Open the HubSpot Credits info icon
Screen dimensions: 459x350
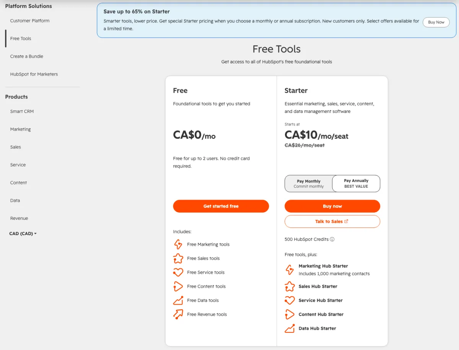(x=332, y=239)
